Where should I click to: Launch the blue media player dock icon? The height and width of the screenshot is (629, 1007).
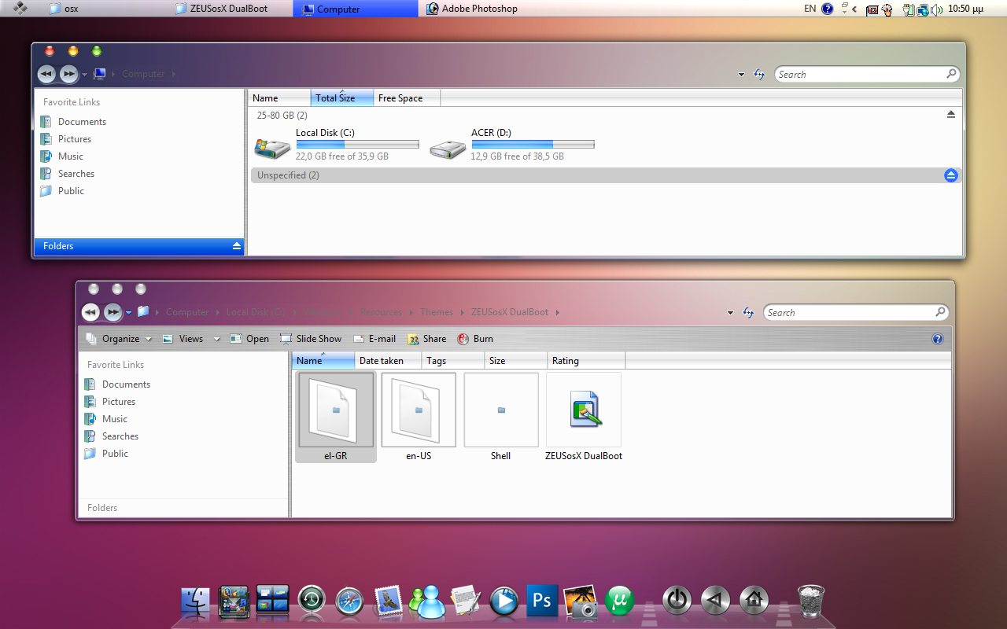click(x=504, y=601)
